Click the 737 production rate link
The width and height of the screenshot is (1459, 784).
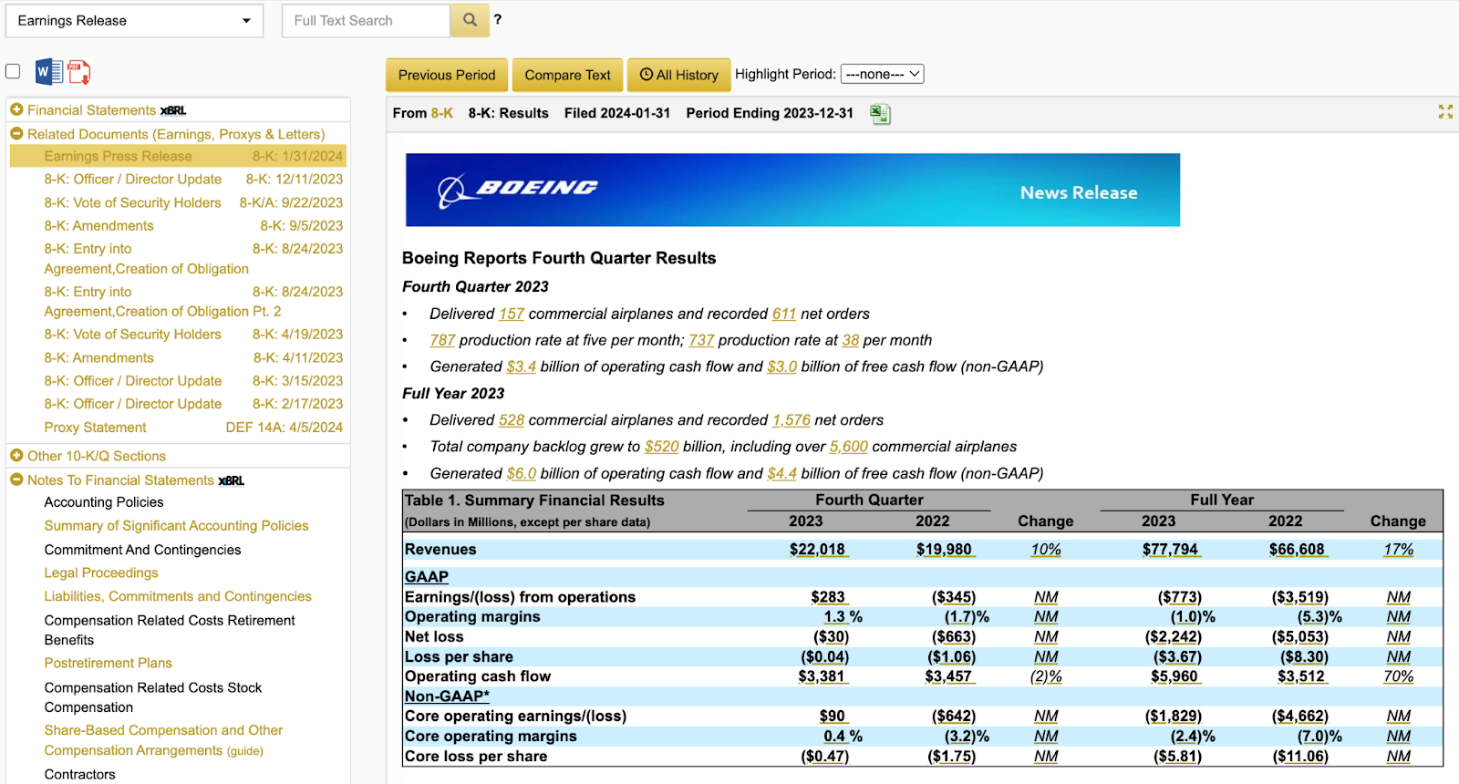click(x=701, y=340)
